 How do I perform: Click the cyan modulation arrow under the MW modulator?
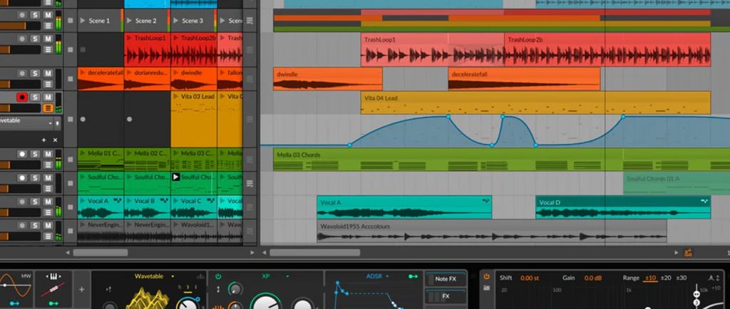tap(15, 303)
